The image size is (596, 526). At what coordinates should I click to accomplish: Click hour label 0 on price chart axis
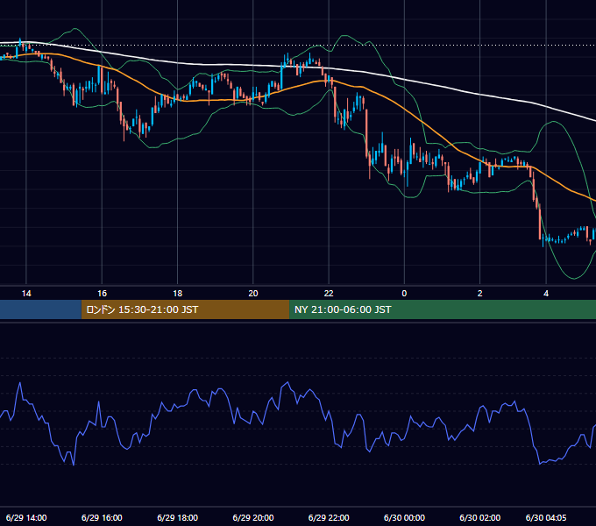pyautogui.click(x=404, y=294)
